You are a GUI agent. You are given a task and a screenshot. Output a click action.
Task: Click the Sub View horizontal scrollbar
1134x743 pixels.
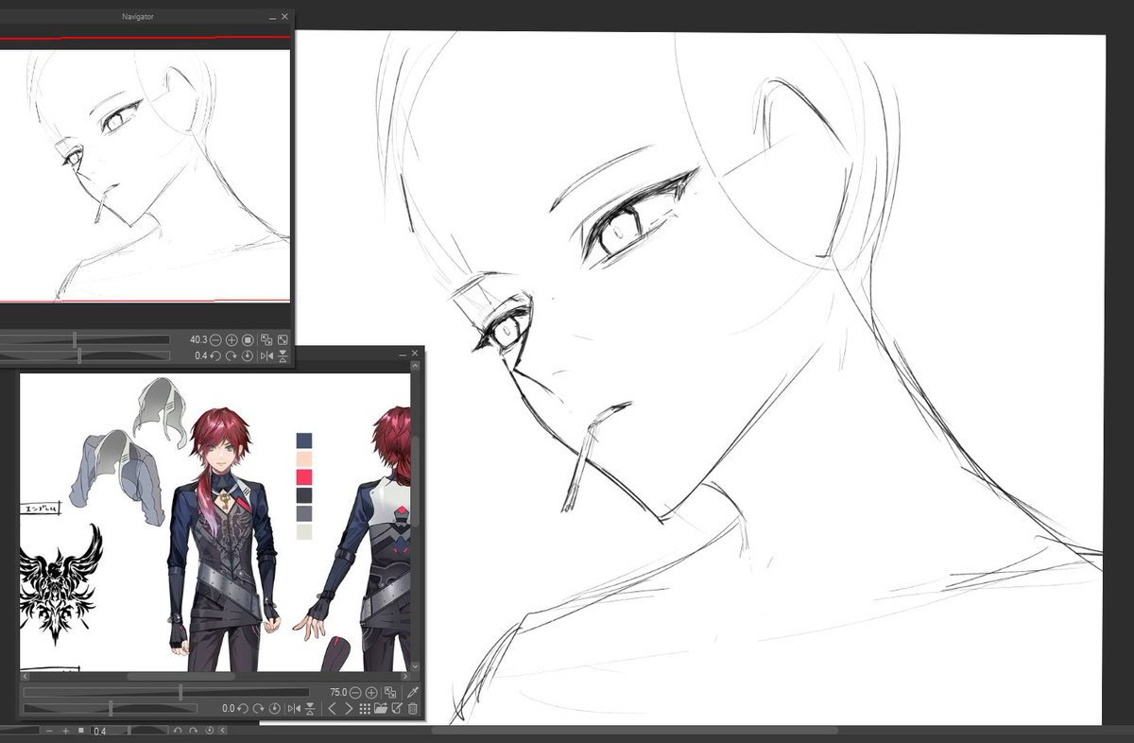180,677
